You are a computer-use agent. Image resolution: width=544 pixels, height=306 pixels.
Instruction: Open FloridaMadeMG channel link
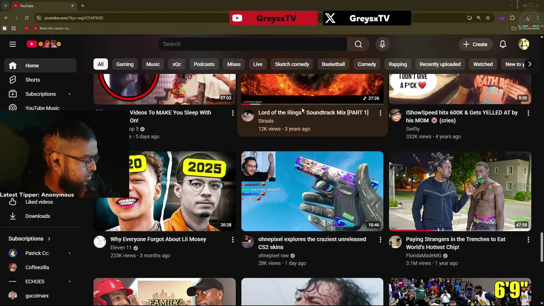424,255
